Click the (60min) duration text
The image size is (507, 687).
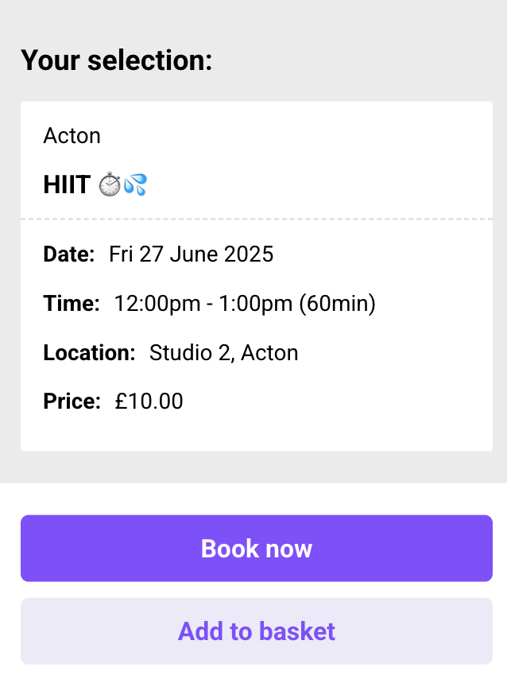pos(338,303)
